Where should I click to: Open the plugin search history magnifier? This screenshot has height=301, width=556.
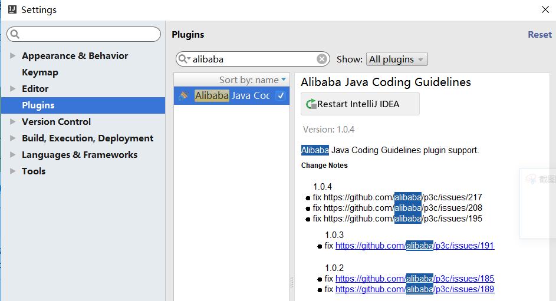[x=184, y=59]
